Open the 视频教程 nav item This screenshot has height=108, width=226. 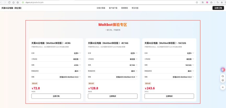click(x=124, y=8)
